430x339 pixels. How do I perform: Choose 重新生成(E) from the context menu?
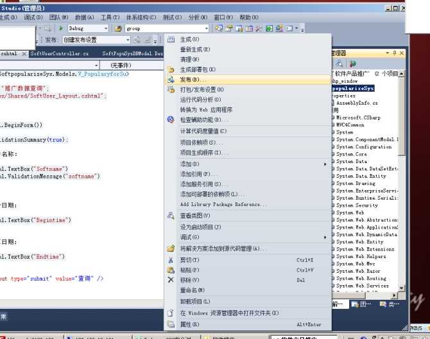click(248, 49)
